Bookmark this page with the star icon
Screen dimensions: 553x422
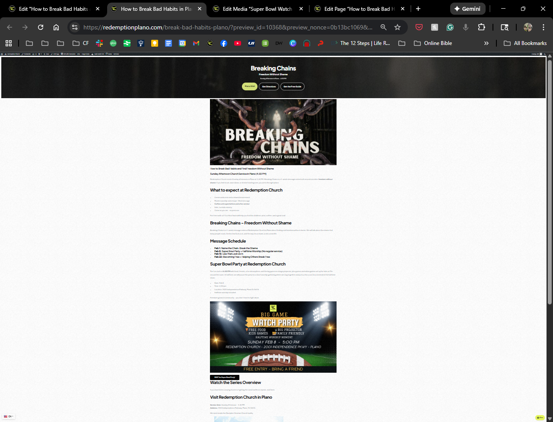[397, 27]
